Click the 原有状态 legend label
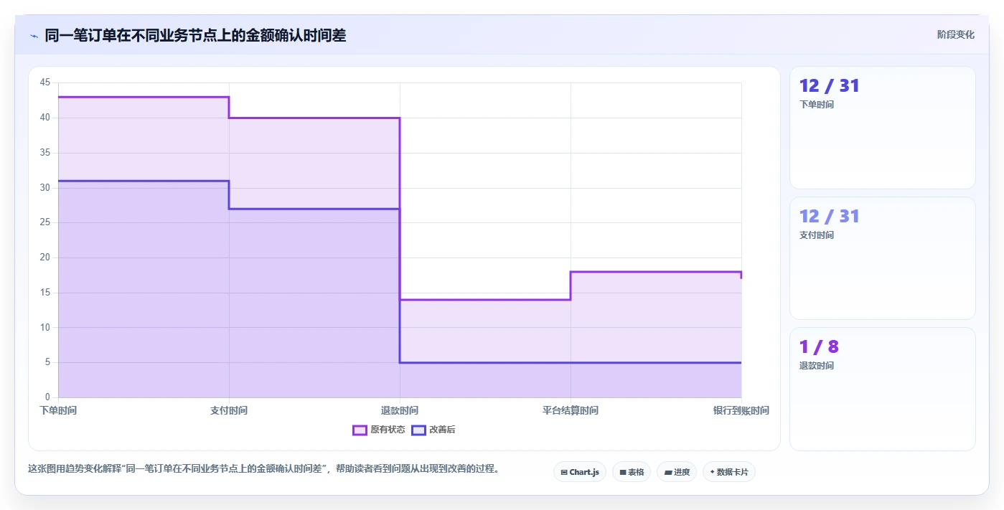 tap(388, 430)
